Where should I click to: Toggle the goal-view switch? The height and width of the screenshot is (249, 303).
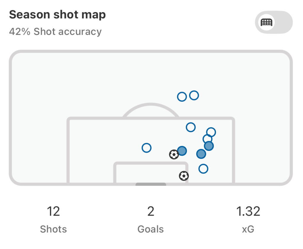(x=274, y=22)
